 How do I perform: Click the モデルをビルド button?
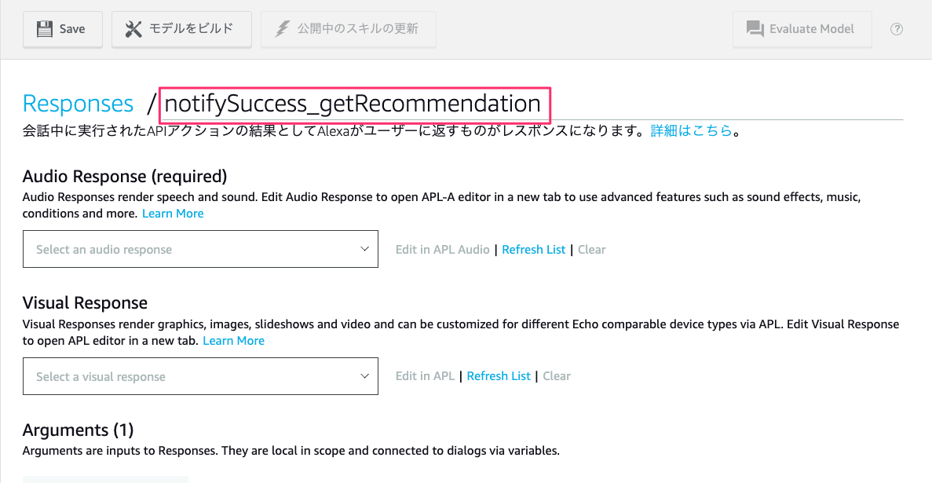coord(181,29)
